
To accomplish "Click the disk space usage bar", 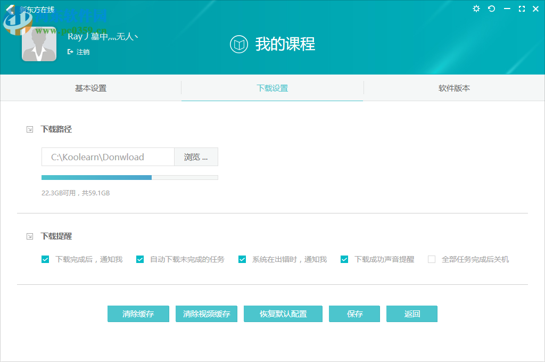I will click(x=129, y=177).
